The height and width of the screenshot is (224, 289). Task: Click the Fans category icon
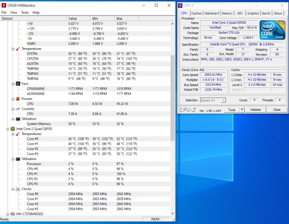tap(18, 83)
